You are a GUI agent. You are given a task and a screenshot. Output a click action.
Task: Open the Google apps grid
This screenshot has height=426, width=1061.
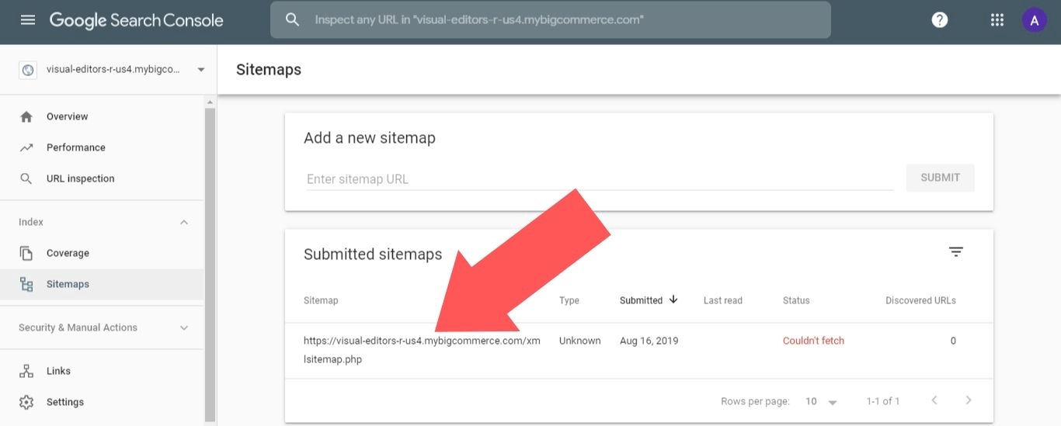(997, 20)
